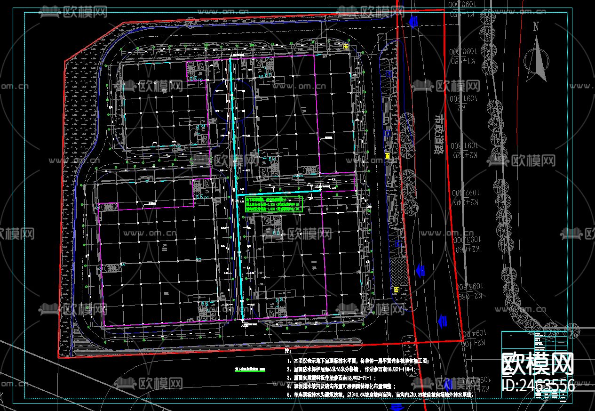
Task: Select the yellow marker near the top entrance
Action: pyautogui.click(x=347, y=47)
